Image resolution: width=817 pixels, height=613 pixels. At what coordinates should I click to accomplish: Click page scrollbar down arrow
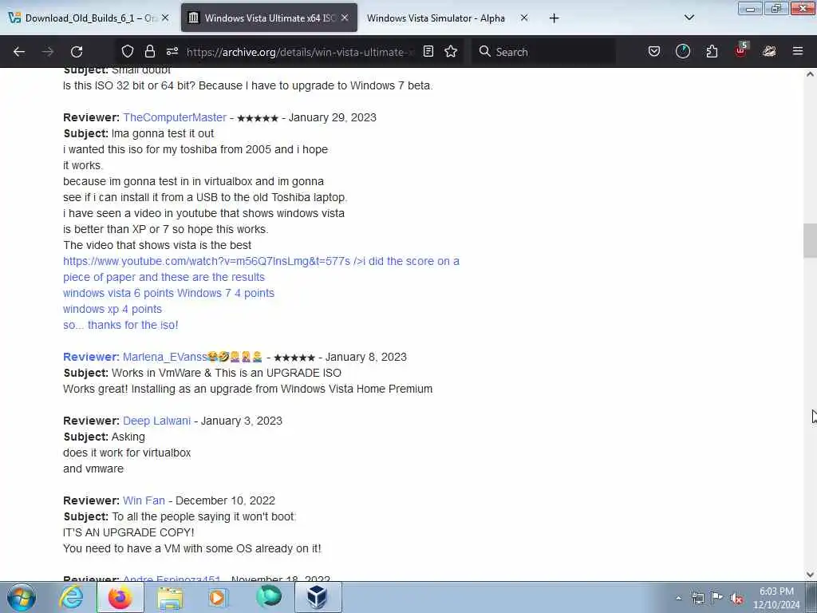[810, 575]
